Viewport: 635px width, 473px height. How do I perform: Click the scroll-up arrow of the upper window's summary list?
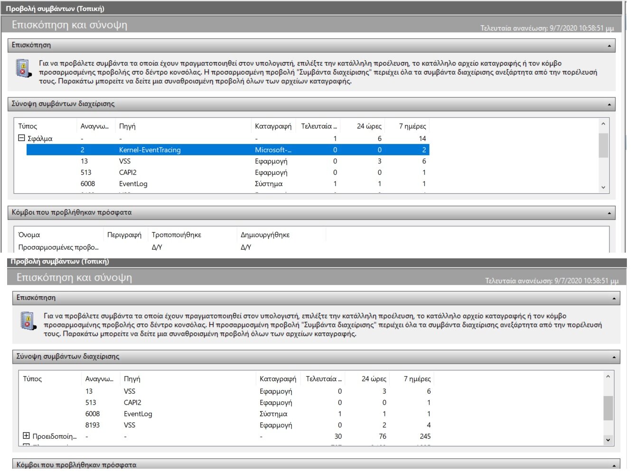coord(603,124)
